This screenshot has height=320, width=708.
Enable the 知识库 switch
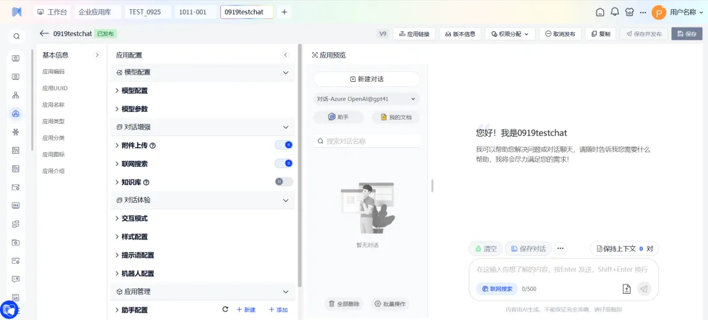point(284,182)
